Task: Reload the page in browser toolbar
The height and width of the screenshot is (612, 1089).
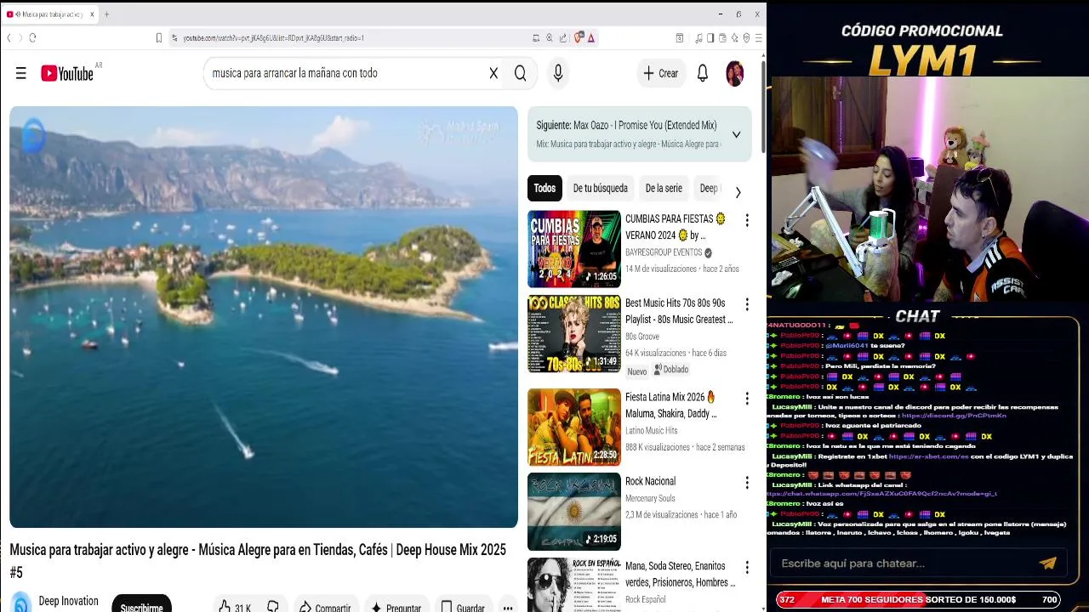Action: pyautogui.click(x=32, y=37)
